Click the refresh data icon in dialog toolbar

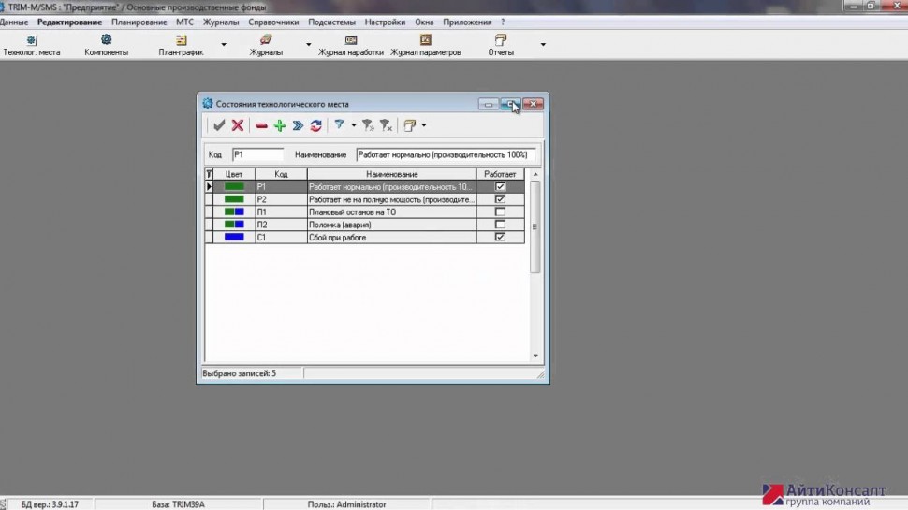(315, 125)
